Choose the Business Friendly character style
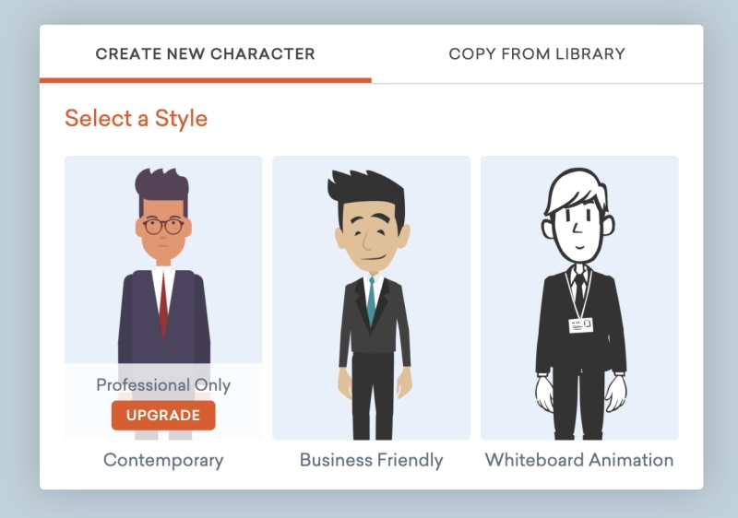The image size is (738, 518). [372, 298]
